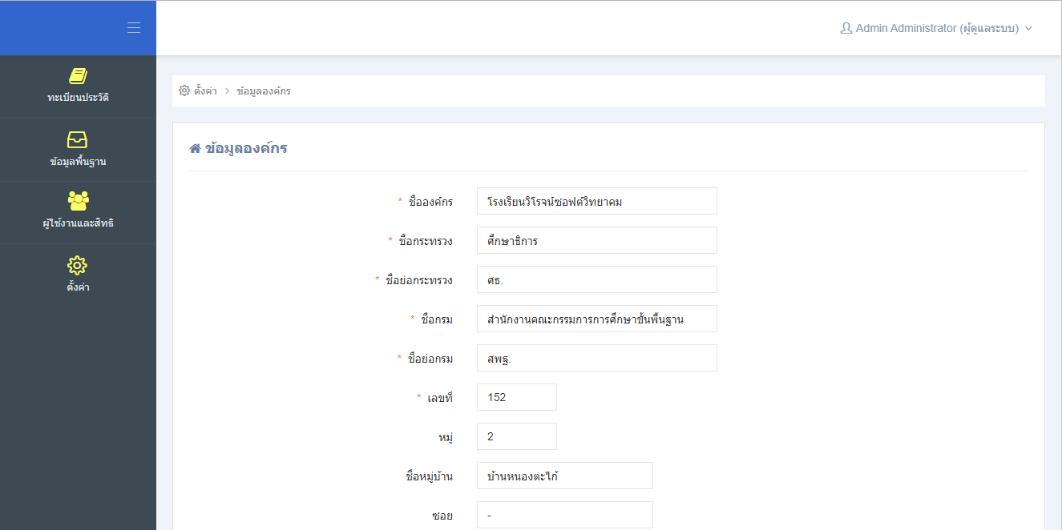Click the ซอย field label
Viewport: 1062px width, 530px height.
click(x=442, y=516)
